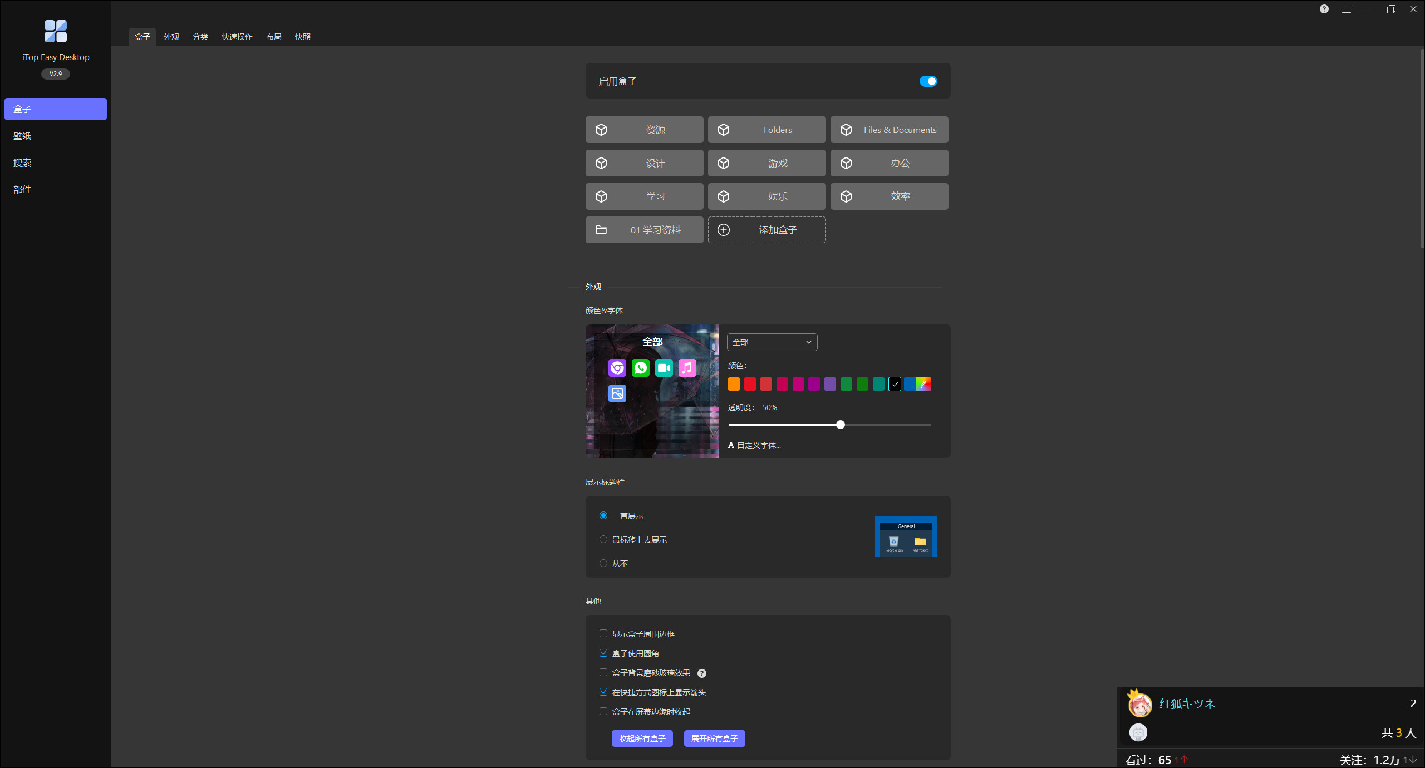Click the iTop Easy Desktop logo
Image resolution: width=1425 pixels, height=768 pixels.
(x=56, y=31)
